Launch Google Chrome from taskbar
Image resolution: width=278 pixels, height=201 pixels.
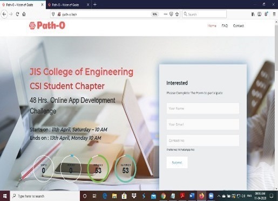(163, 196)
